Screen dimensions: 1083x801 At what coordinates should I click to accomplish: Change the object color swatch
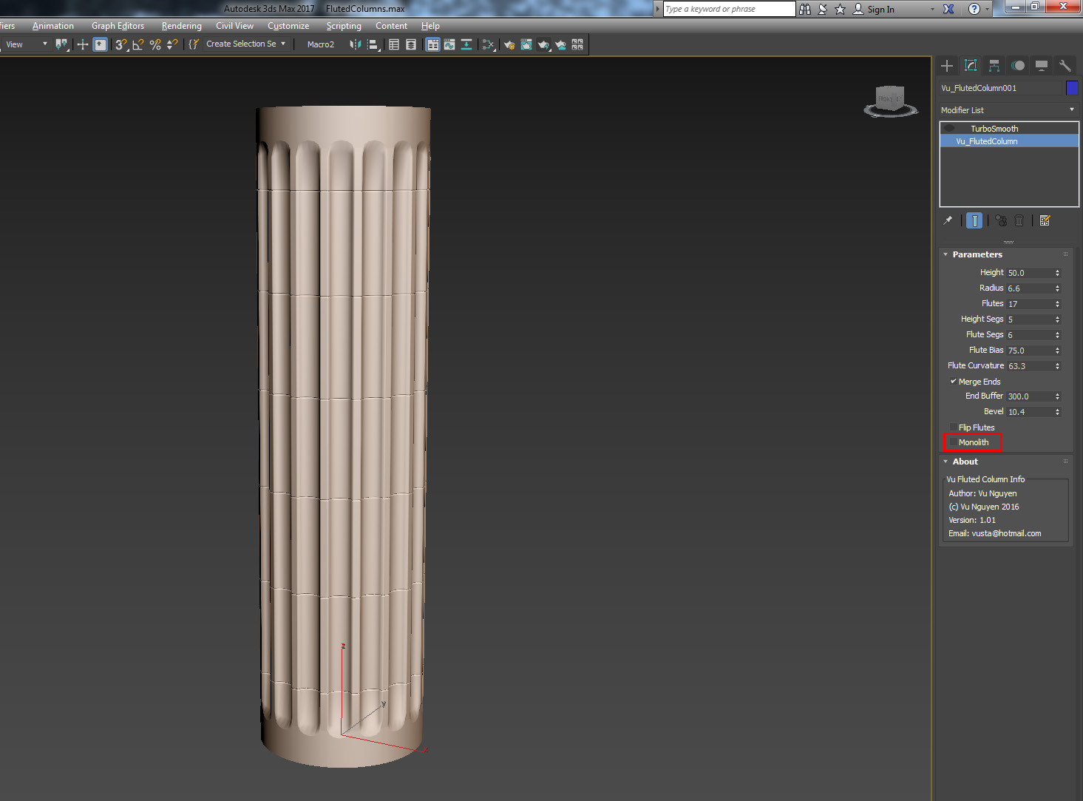1072,87
